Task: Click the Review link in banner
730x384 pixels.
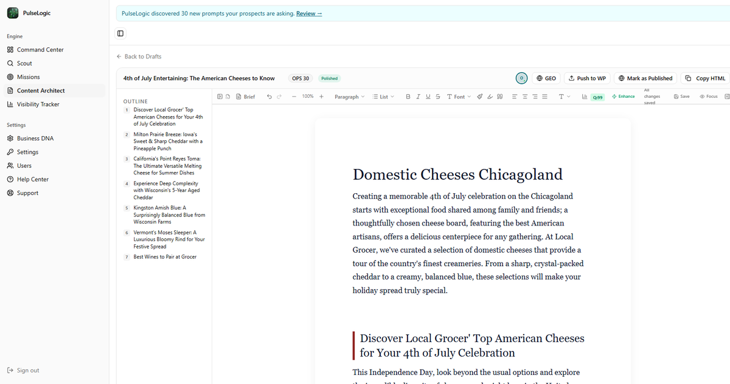Action: click(x=309, y=13)
